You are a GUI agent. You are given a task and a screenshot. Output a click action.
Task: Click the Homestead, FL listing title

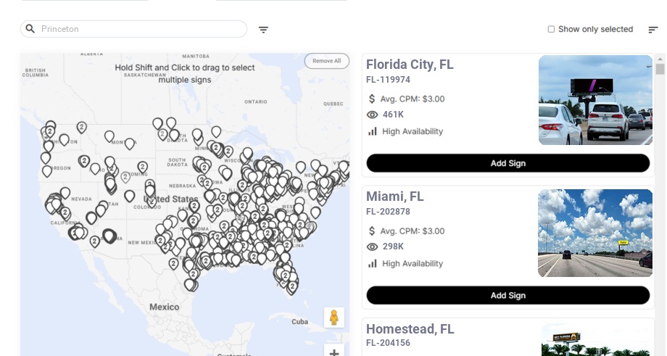[410, 329]
